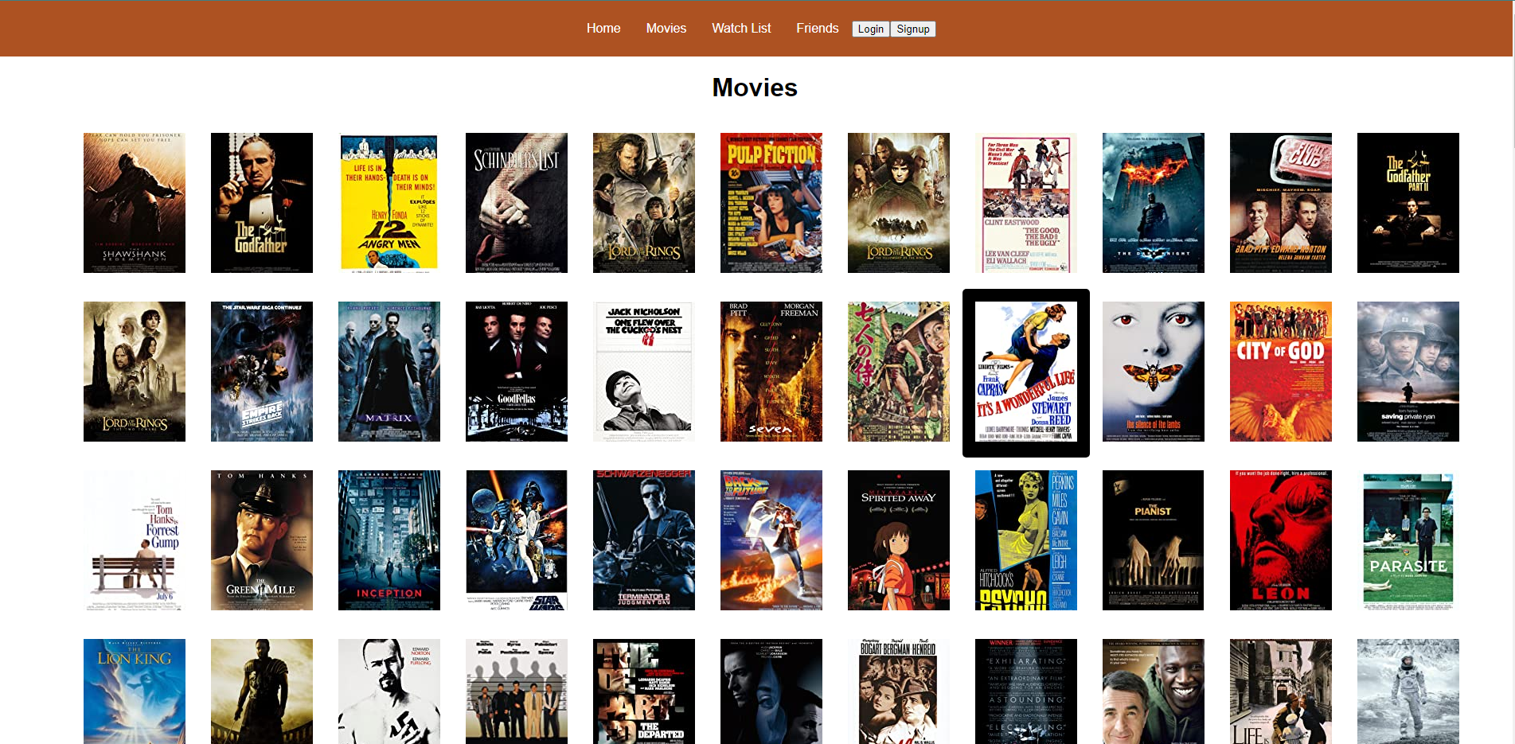
Task: Choose the Schindler's List poster
Action: [x=517, y=203]
